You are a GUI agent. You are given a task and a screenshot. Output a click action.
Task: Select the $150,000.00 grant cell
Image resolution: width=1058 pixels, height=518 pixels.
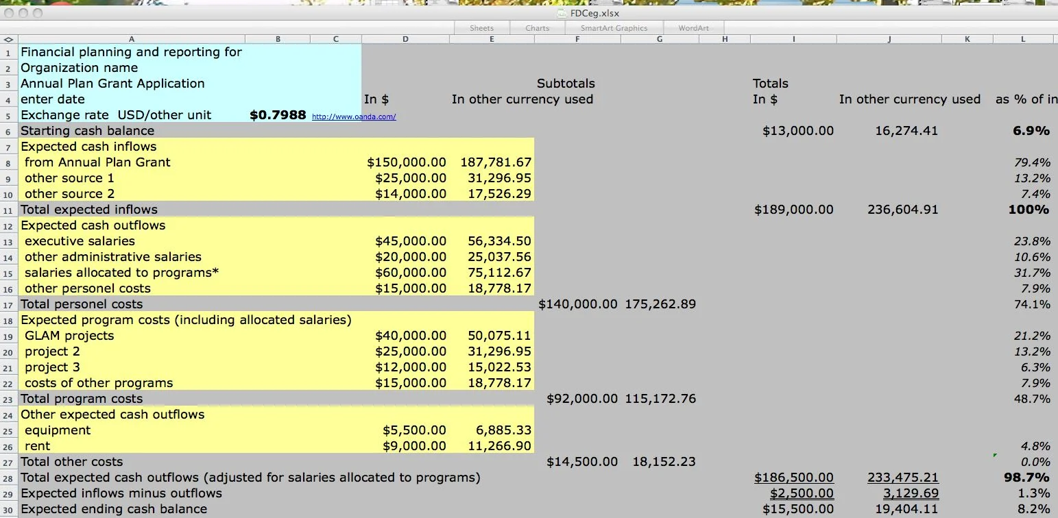[x=405, y=162]
